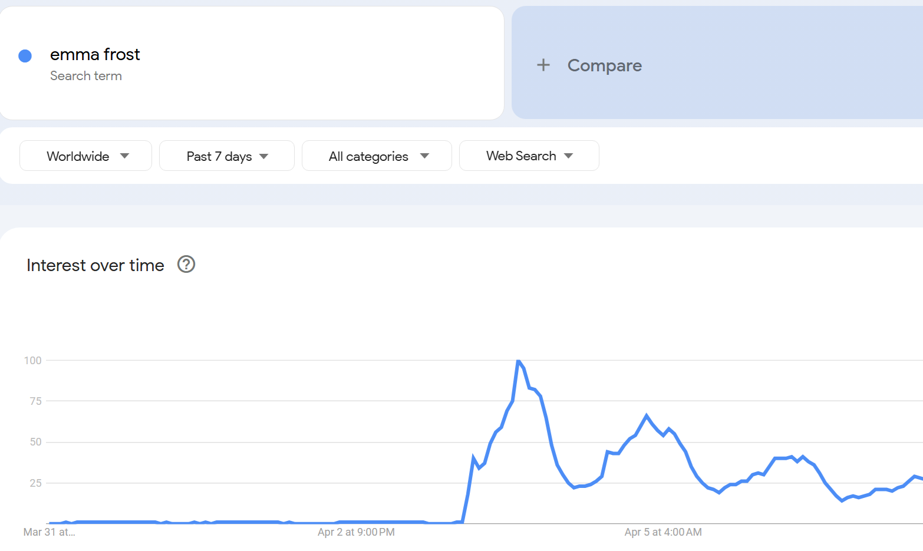The height and width of the screenshot is (551, 923).
Task: Click the highest peak of the chart line
Action: point(518,361)
